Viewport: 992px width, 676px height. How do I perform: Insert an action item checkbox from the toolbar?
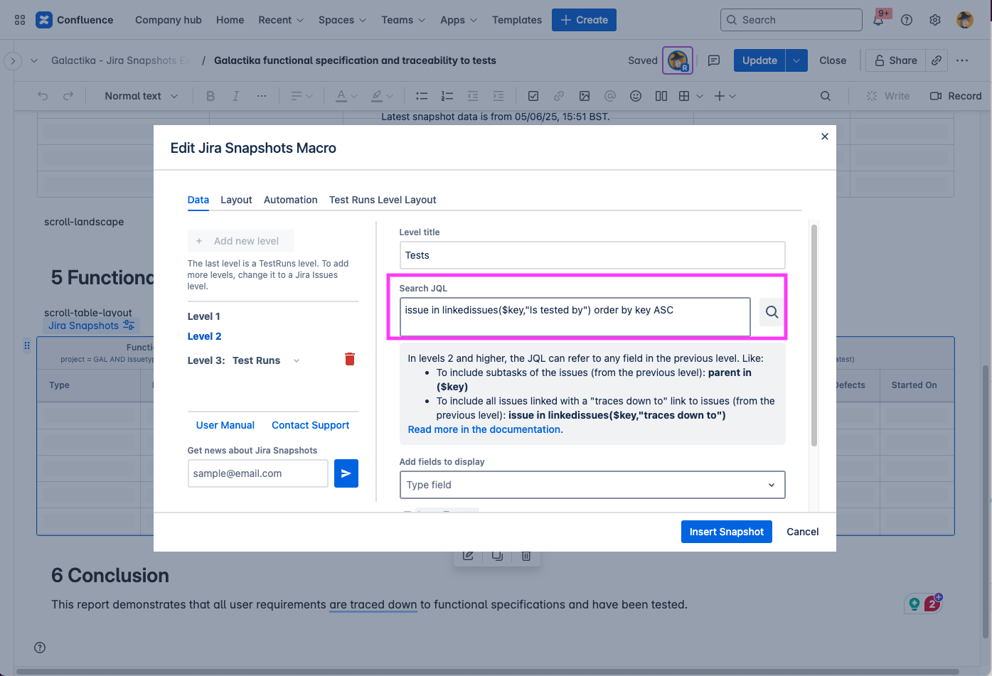pyautogui.click(x=533, y=95)
